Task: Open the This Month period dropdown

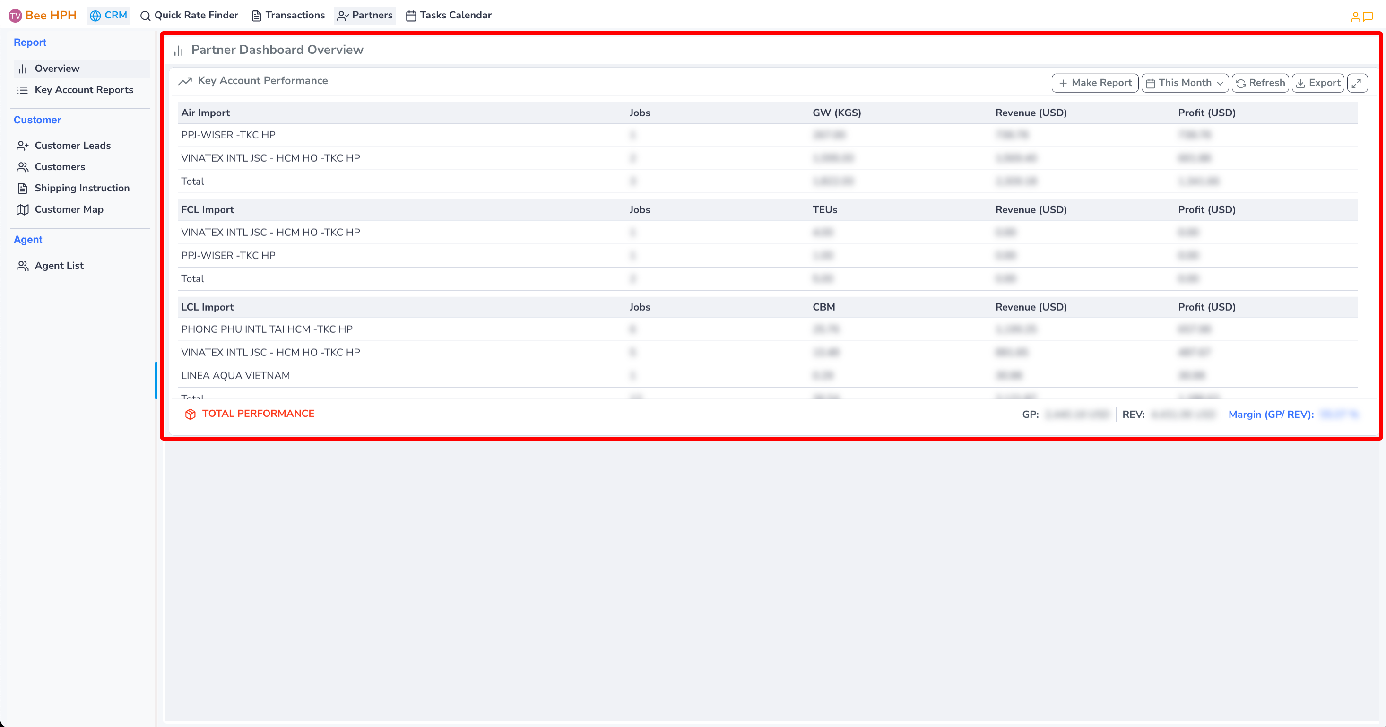Action: coord(1185,83)
